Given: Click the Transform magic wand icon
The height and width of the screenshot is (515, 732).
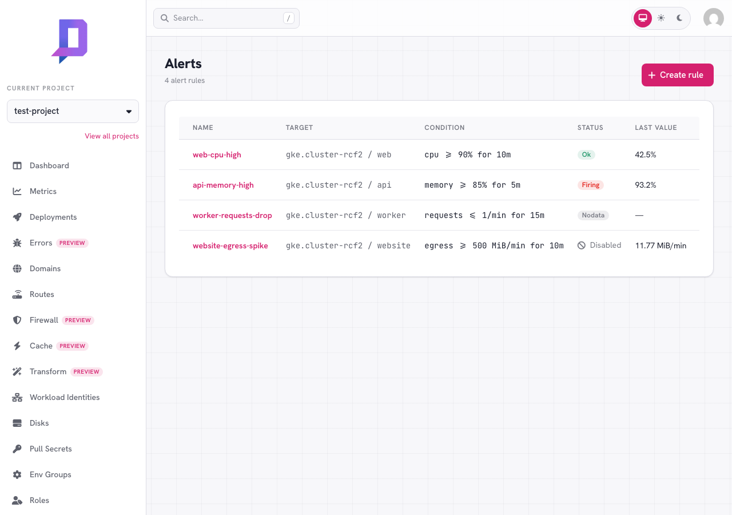Looking at the screenshot, I should [x=17, y=371].
